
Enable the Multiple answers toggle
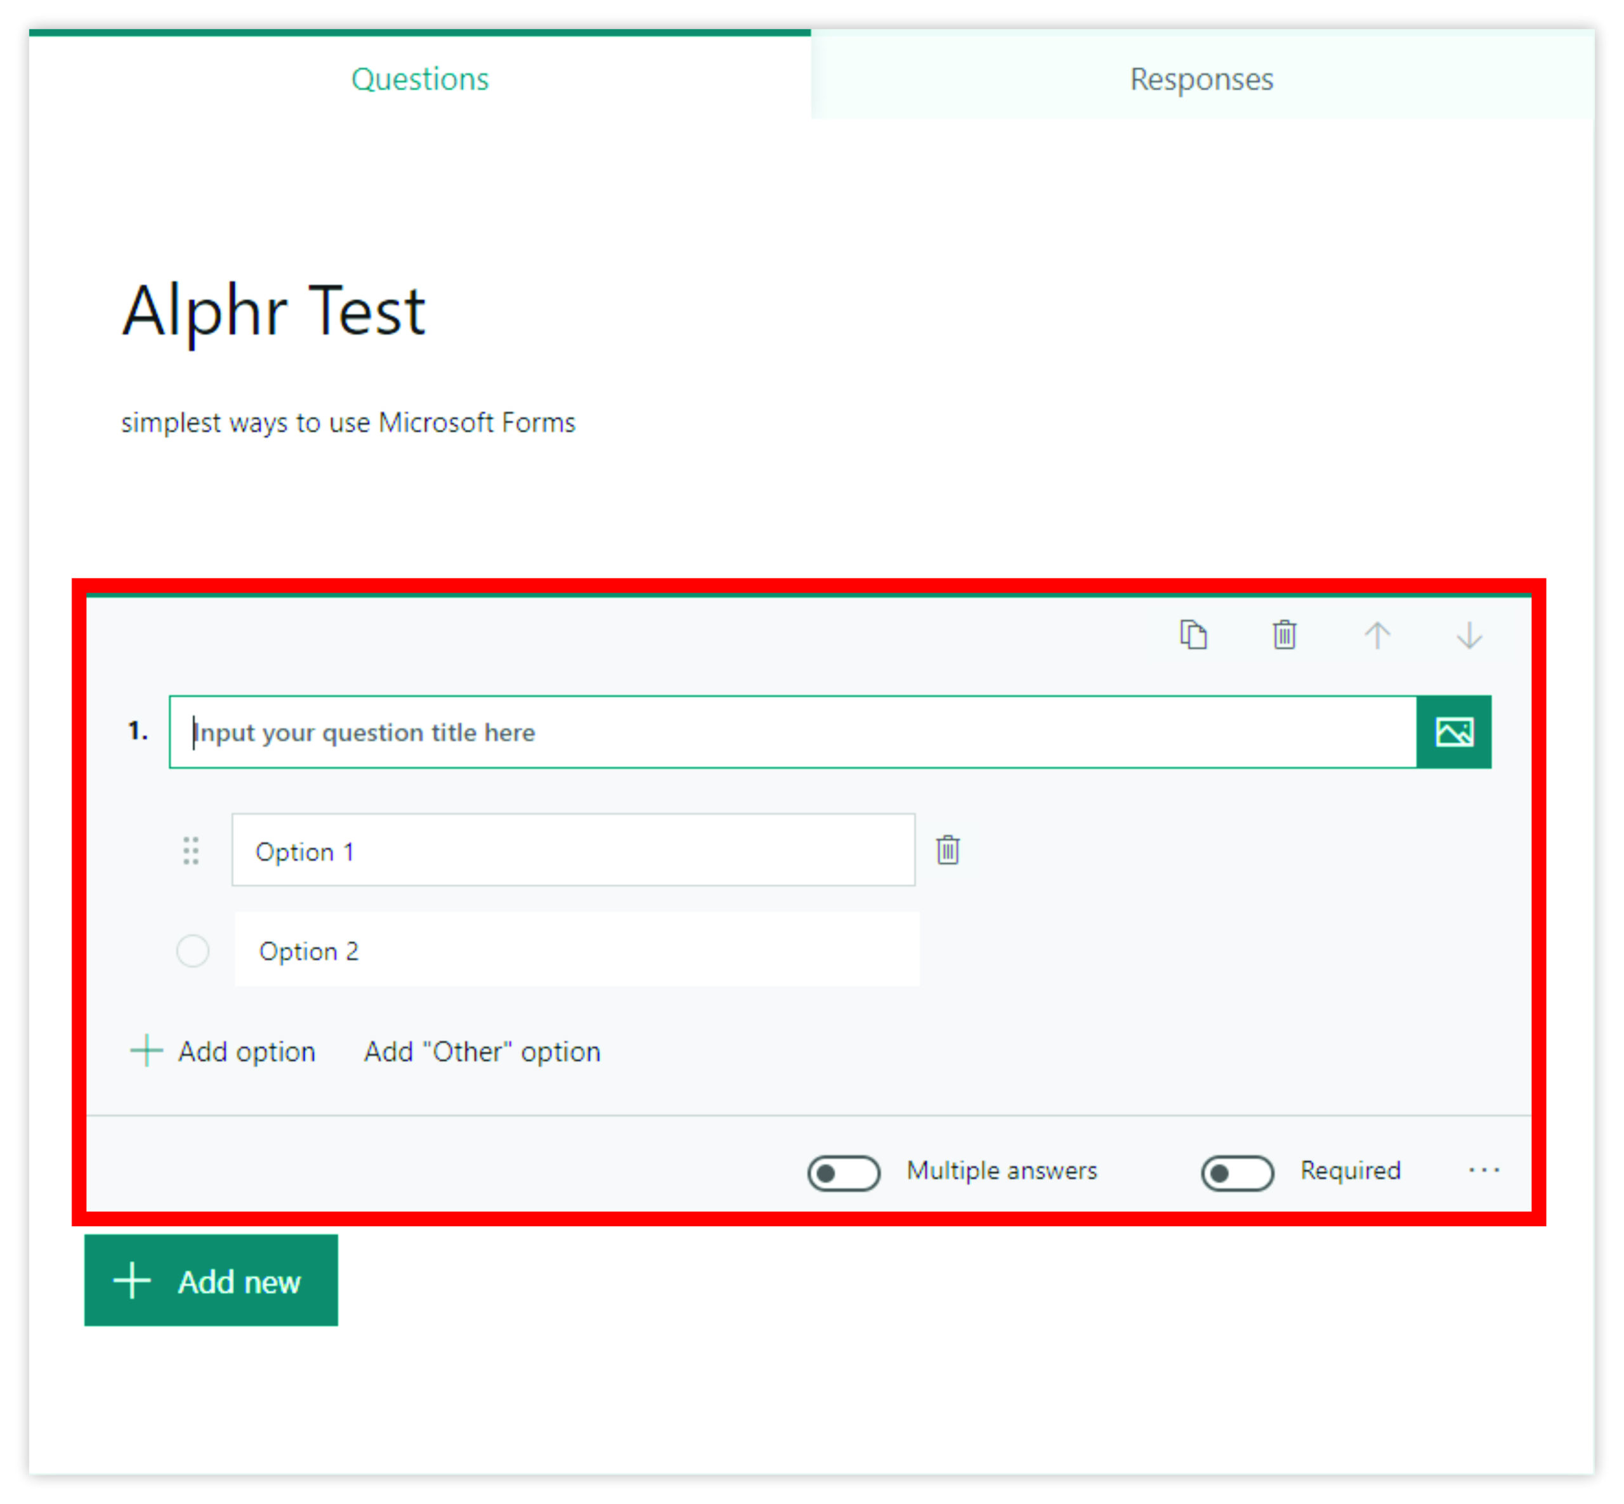pyautogui.click(x=843, y=1173)
